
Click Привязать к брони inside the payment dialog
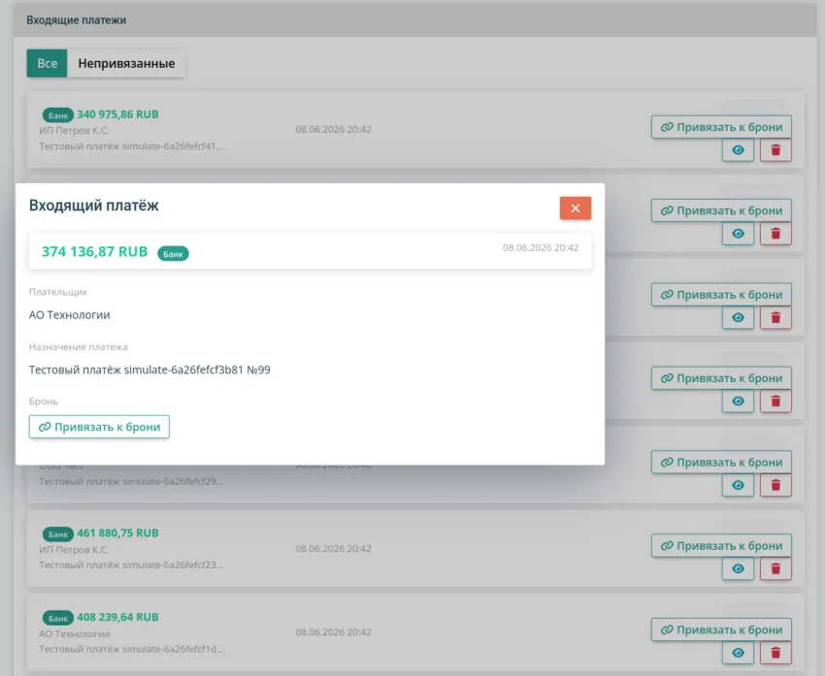tap(99, 427)
